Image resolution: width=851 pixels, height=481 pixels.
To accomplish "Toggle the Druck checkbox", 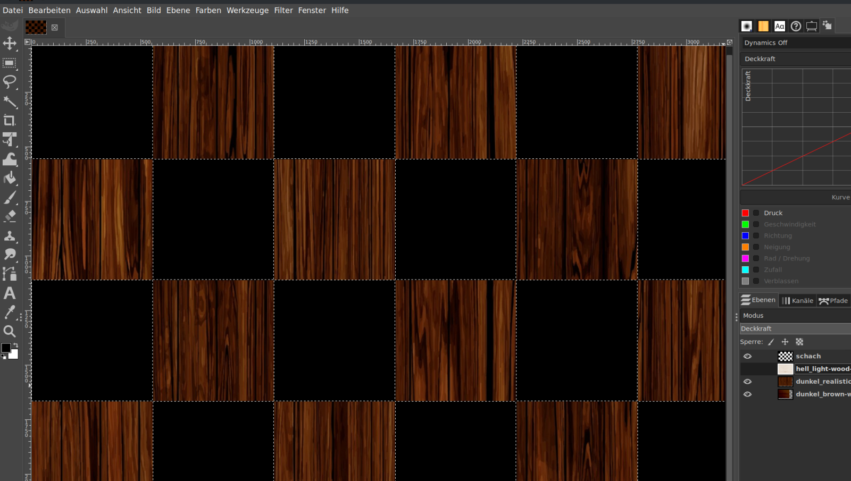I will (x=756, y=213).
